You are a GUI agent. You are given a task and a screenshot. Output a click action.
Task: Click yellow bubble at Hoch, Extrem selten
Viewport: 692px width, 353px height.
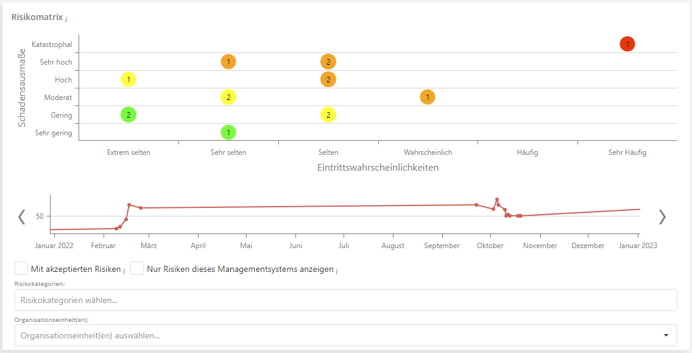point(129,79)
